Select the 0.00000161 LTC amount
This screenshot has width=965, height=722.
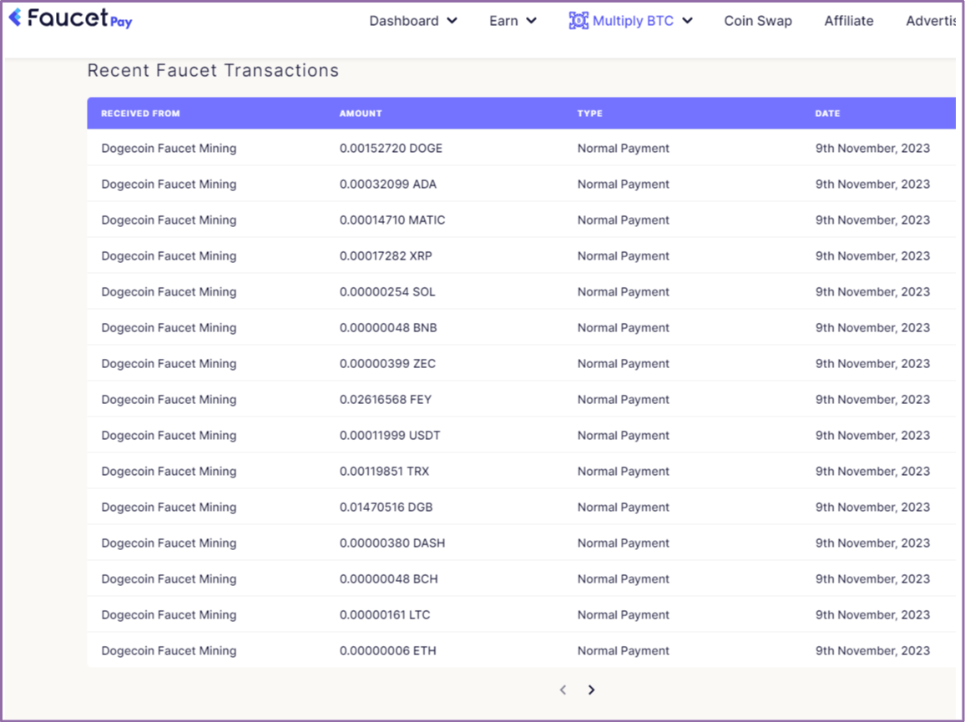(385, 615)
